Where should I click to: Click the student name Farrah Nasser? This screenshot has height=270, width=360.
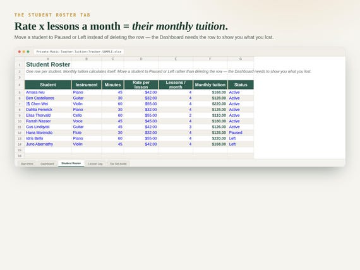tap(39, 121)
